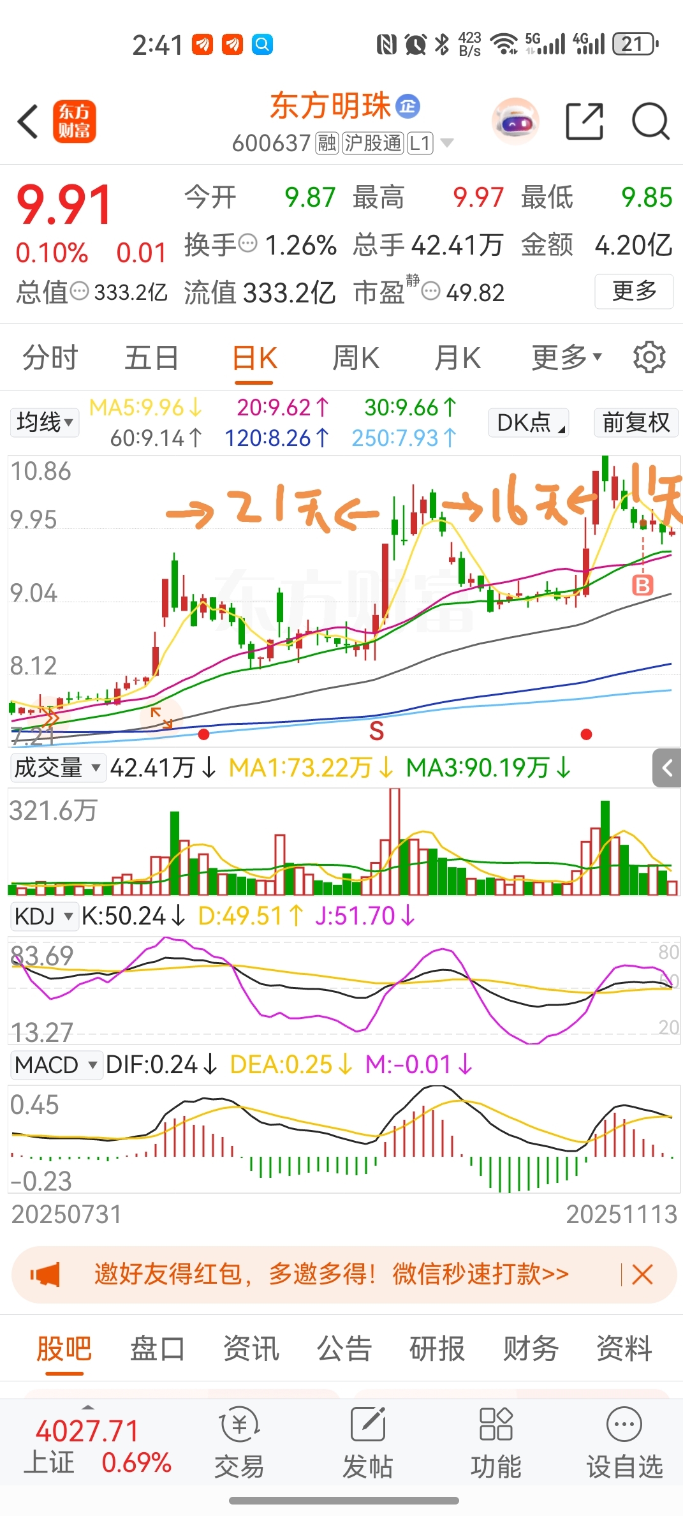Tap the chart zoom arrows icon
Image resolution: width=683 pixels, height=1516 pixels.
coord(161,718)
